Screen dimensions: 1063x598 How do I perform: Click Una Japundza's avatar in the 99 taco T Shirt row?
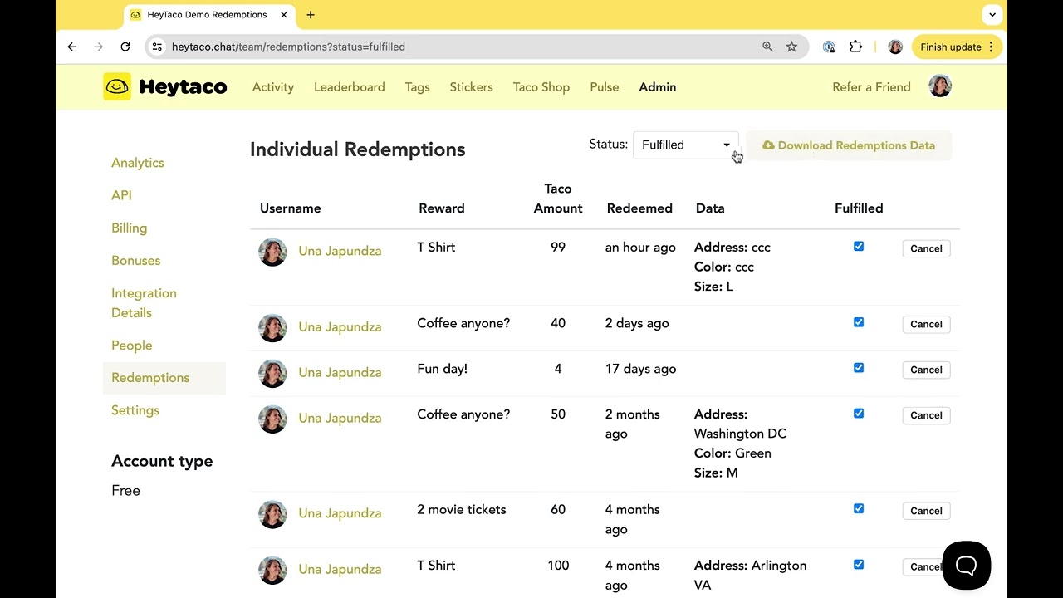(x=272, y=252)
